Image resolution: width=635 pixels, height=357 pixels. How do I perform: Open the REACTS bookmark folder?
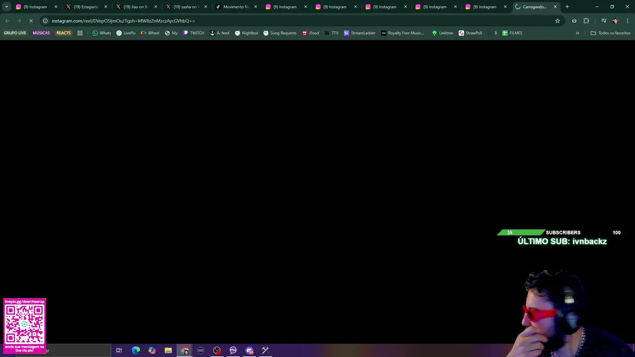[x=63, y=33]
